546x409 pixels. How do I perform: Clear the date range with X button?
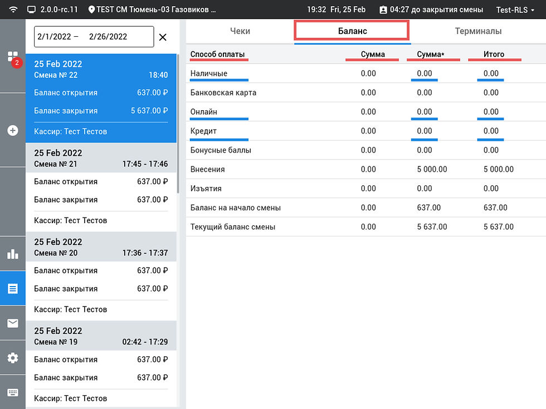(163, 37)
